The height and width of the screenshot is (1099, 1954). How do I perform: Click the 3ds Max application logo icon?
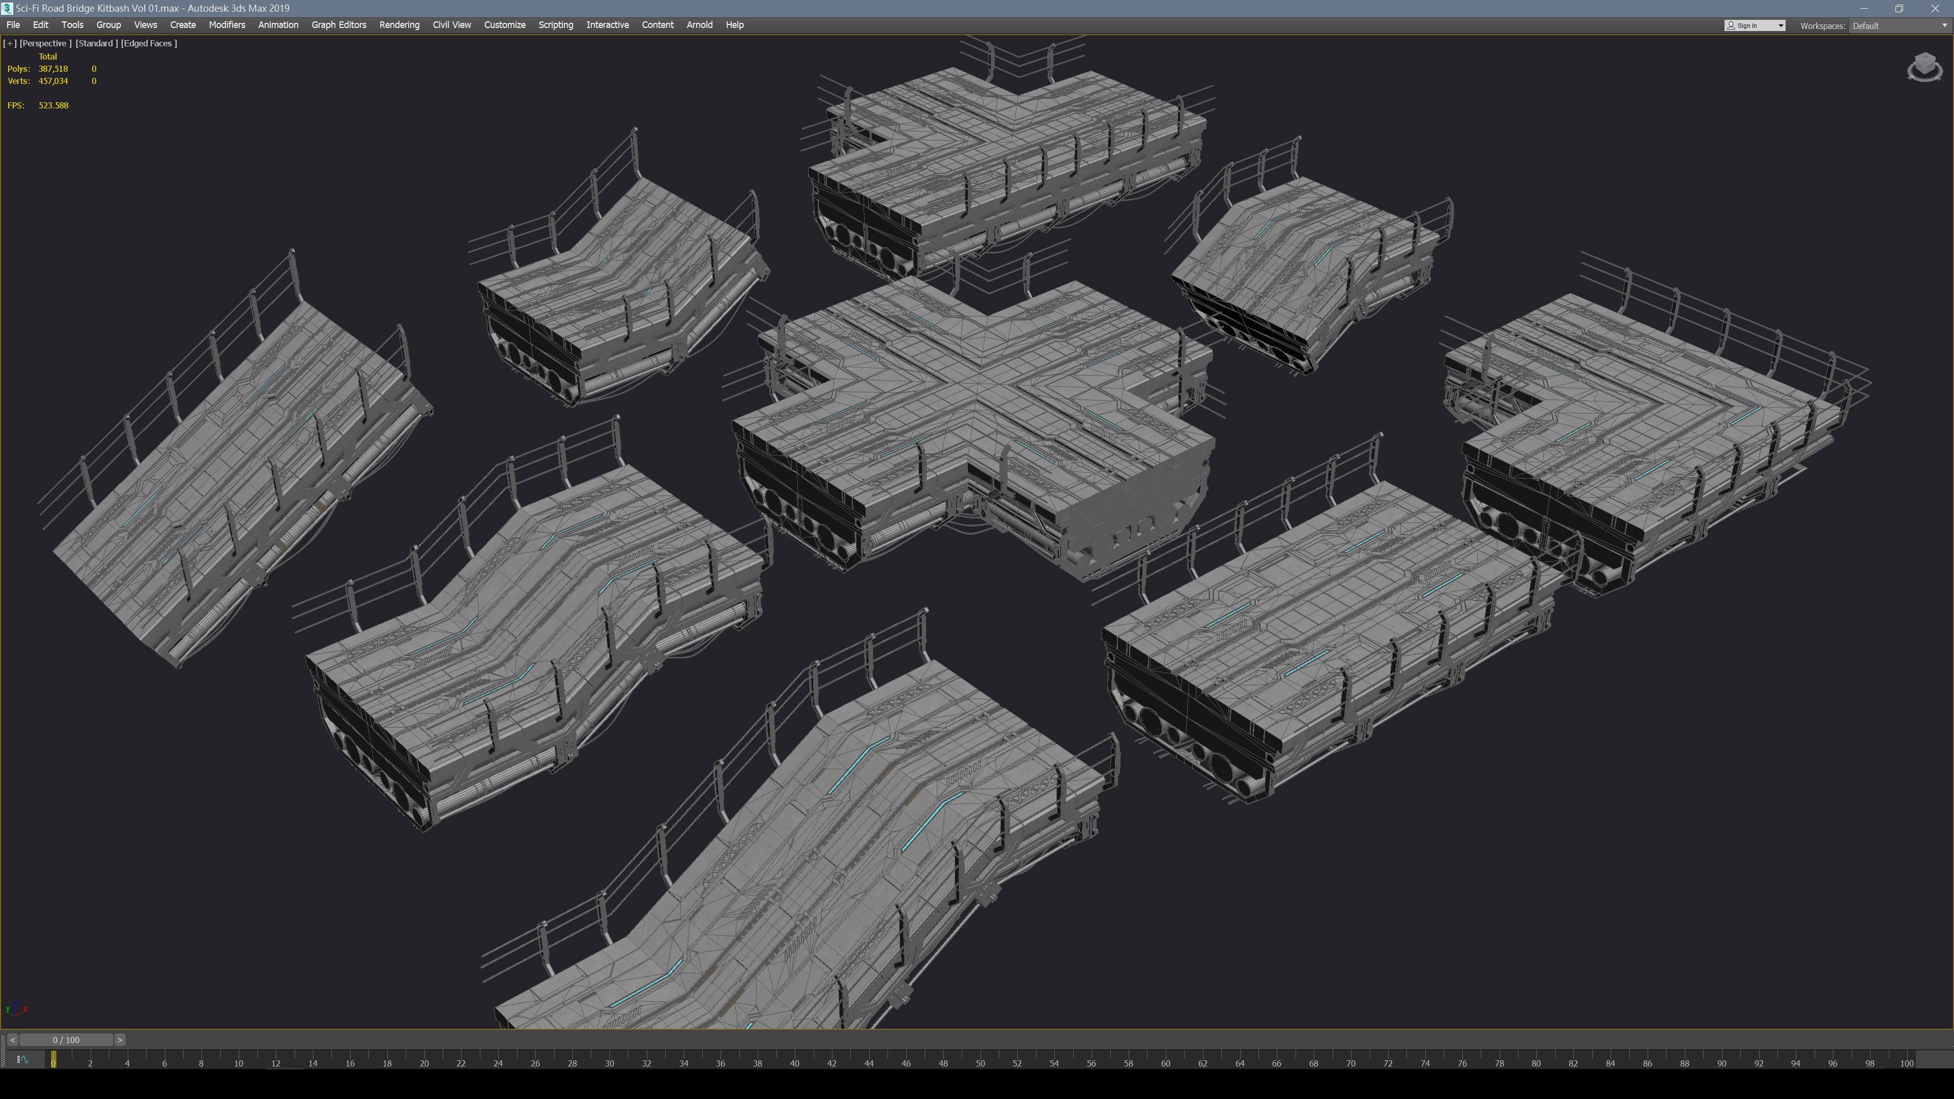coord(8,8)
